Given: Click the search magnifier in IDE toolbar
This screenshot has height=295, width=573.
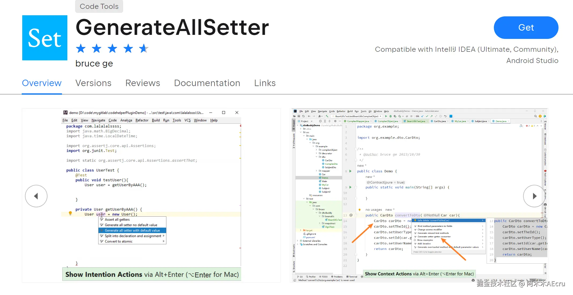Looking at the screenshot, I should 535,116.
